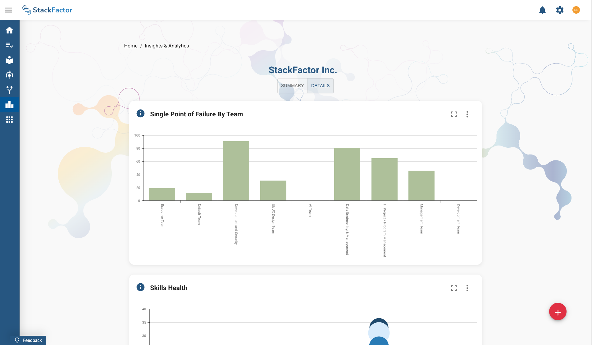Open the settings gear icon
The width and height of the screenshot is (592, 345).
(x=560, y=10)
